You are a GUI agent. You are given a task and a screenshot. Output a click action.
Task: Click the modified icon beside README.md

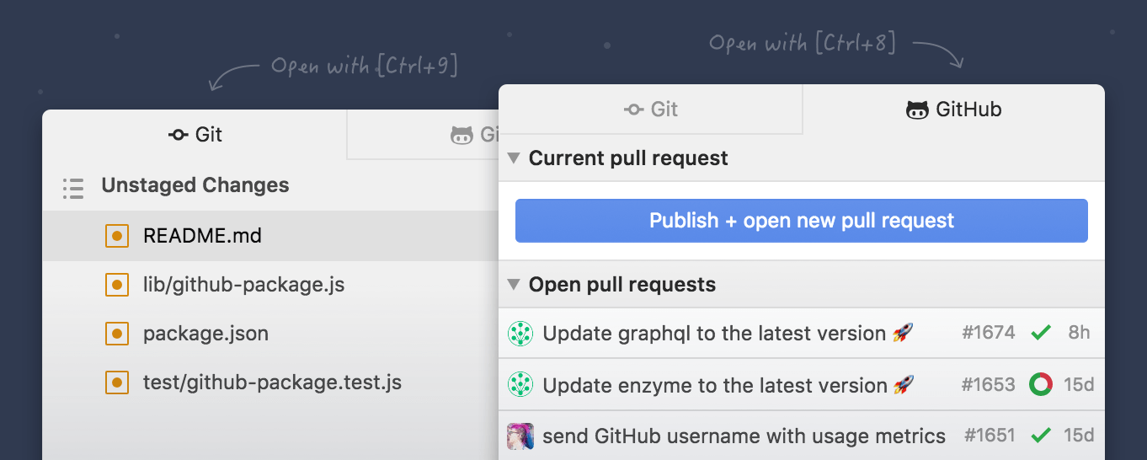(117, 236)
